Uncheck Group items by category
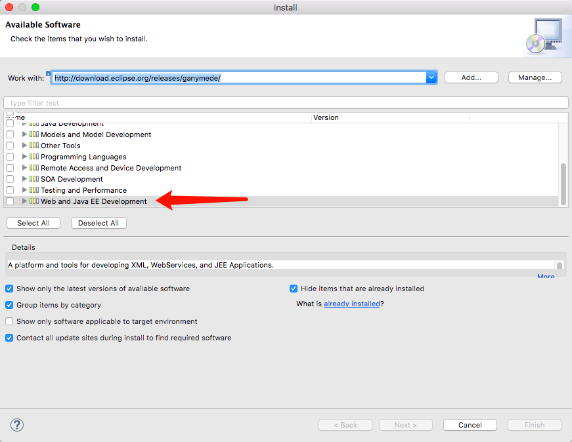 point(9,305)
